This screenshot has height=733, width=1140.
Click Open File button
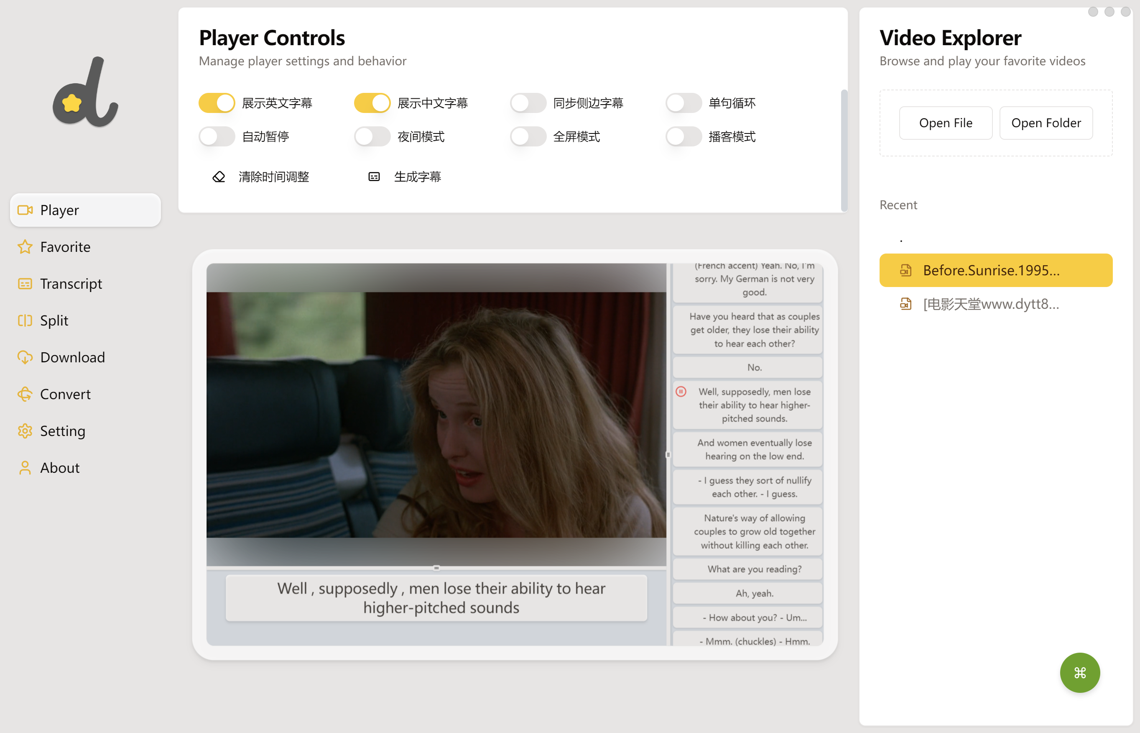click(x=946, y=123)
